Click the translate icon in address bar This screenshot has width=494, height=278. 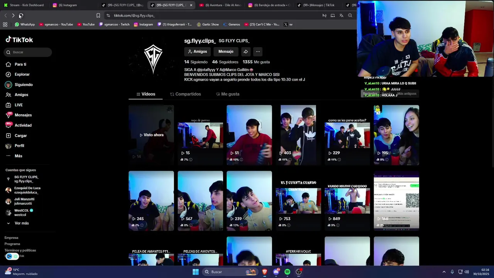point(341,15)
